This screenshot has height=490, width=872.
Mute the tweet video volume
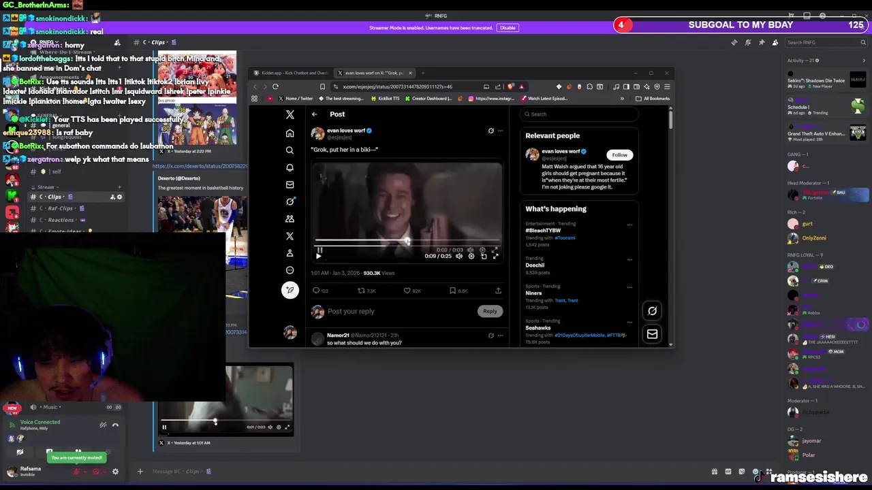[x=459, y=257]
